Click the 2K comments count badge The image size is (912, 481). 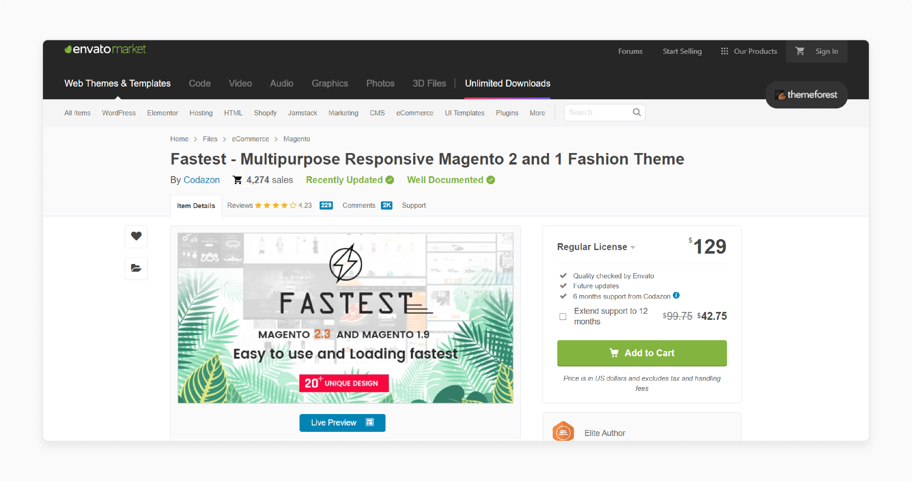pos(387,205)
